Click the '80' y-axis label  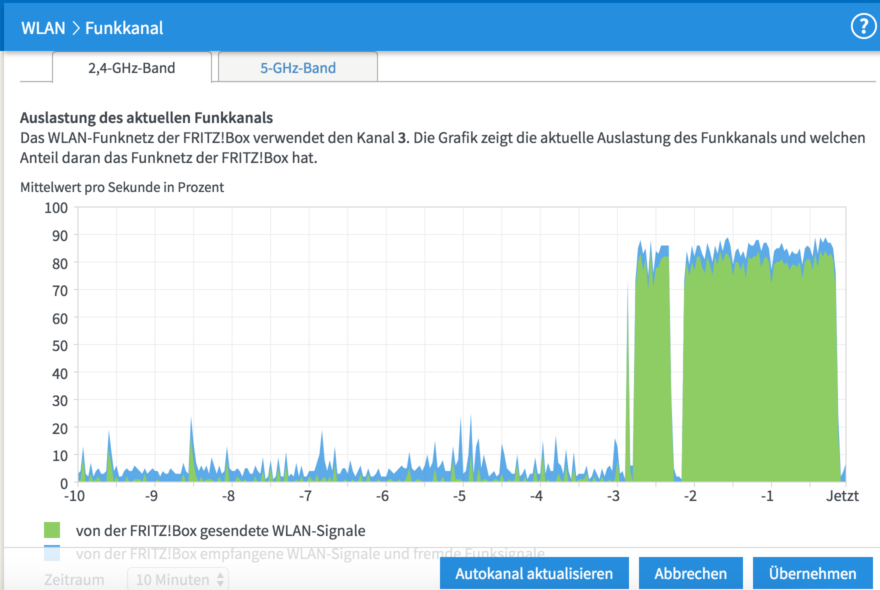pos(60,263)
